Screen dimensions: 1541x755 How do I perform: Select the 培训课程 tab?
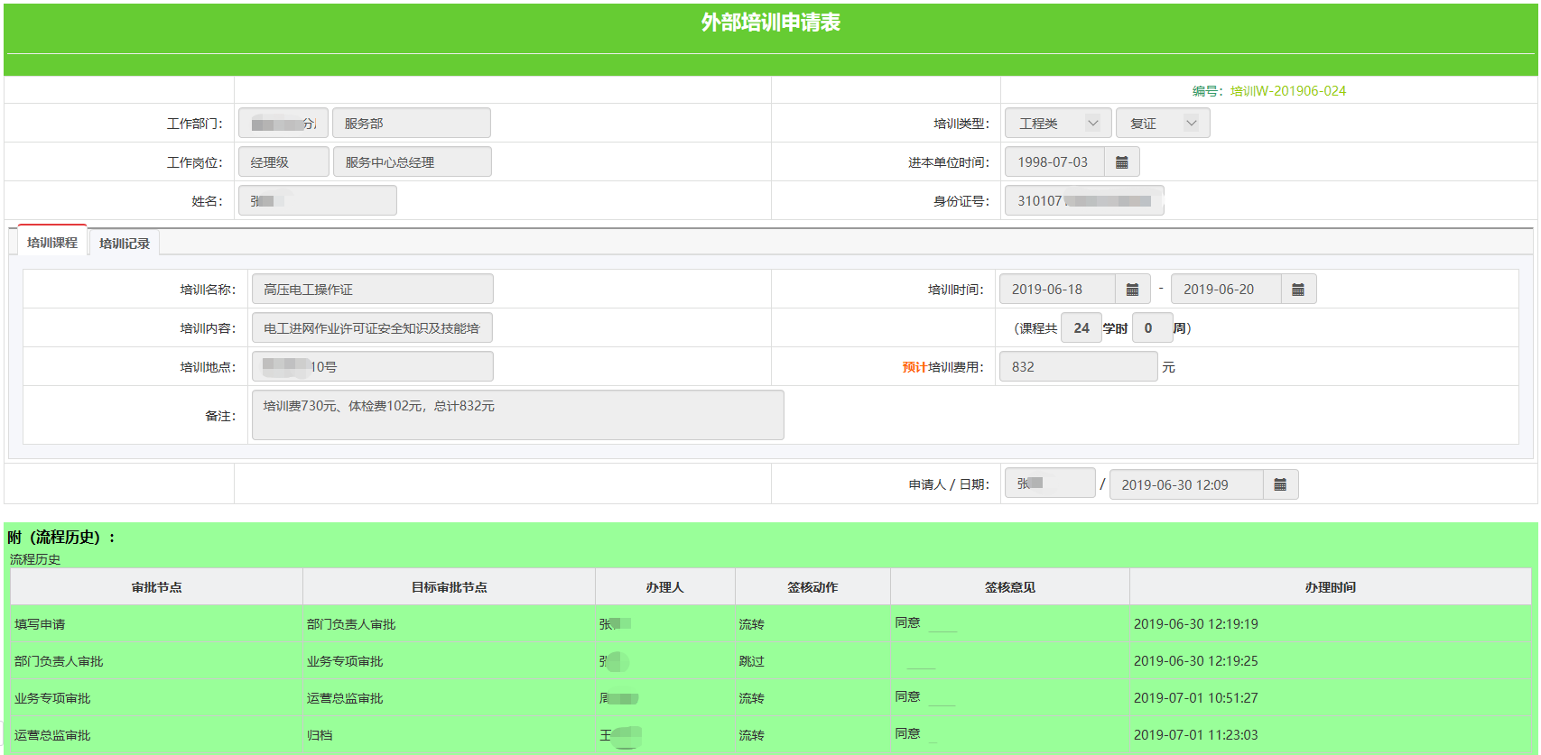(x=52, y=243)
